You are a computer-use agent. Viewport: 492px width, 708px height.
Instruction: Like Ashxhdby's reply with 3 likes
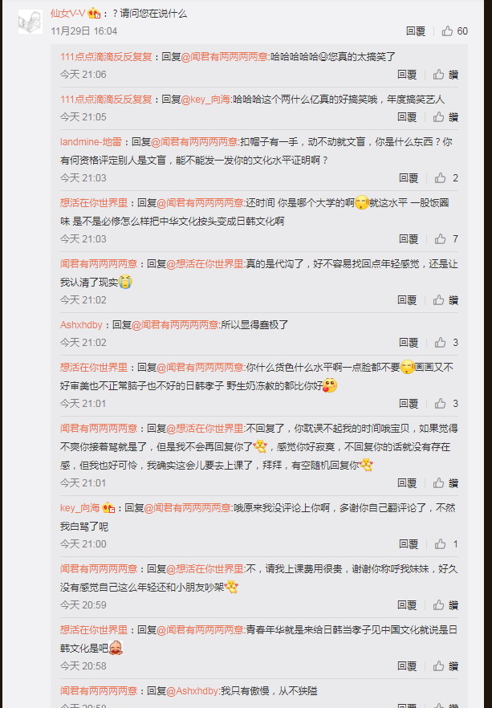[x=440, y=342]
